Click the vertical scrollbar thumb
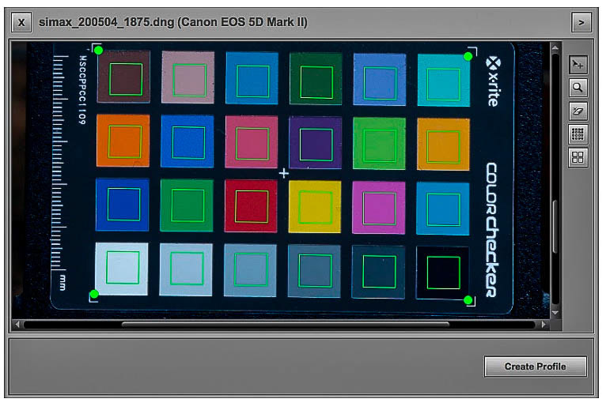The height and width of the screenshot is (410, 606). [555, 227]
